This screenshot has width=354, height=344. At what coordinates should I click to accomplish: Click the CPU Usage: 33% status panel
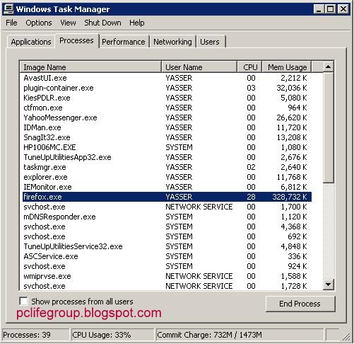pyautogui.click(x=112, y=335)
